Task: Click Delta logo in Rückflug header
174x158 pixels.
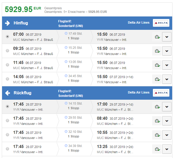Action: click(161, 93)
